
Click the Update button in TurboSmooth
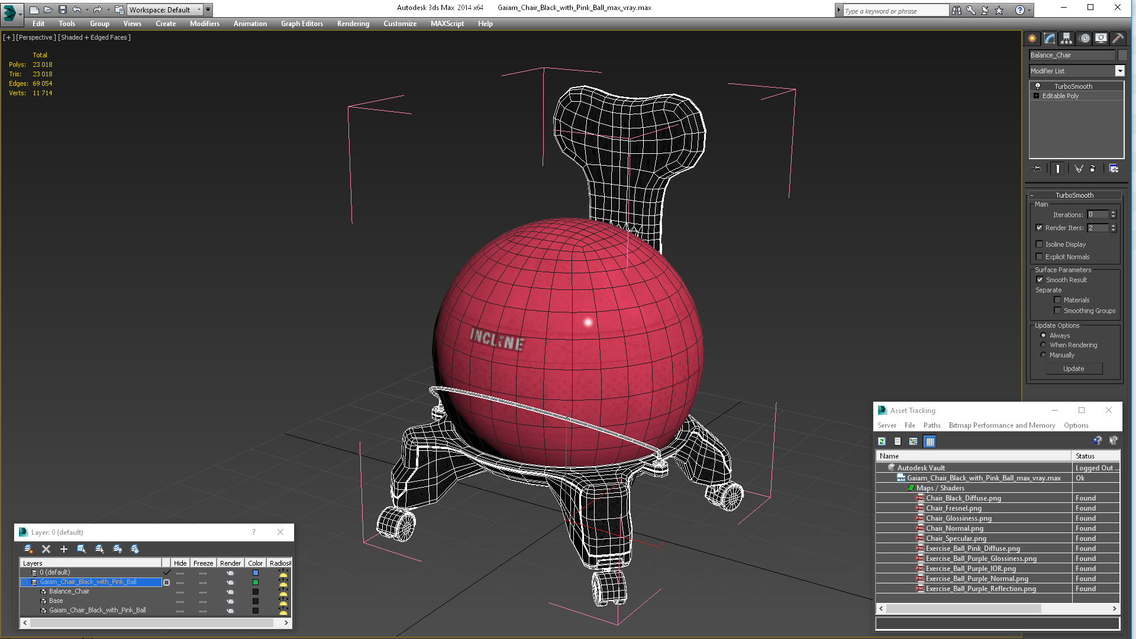[x=1074, y=369]
